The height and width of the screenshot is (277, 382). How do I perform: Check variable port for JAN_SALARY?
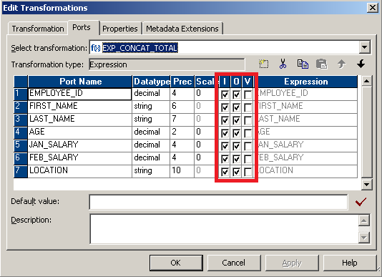point(248,146)
